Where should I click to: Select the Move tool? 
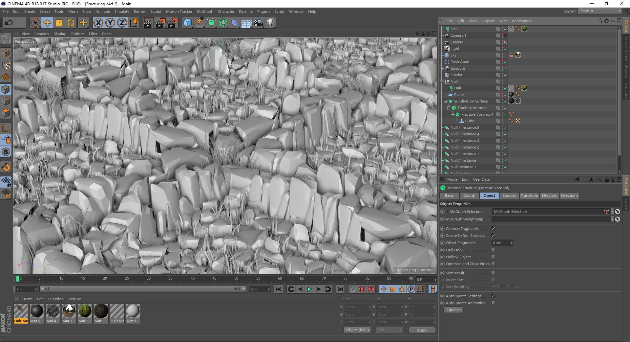point(47,23)
